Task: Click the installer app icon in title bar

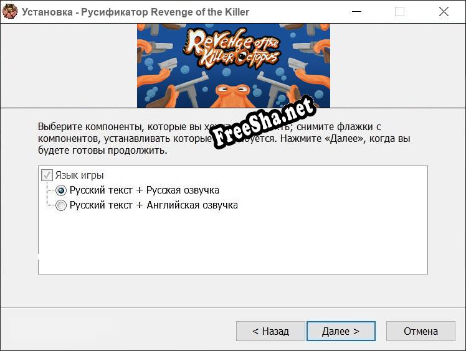Action: tap(9, 12)
